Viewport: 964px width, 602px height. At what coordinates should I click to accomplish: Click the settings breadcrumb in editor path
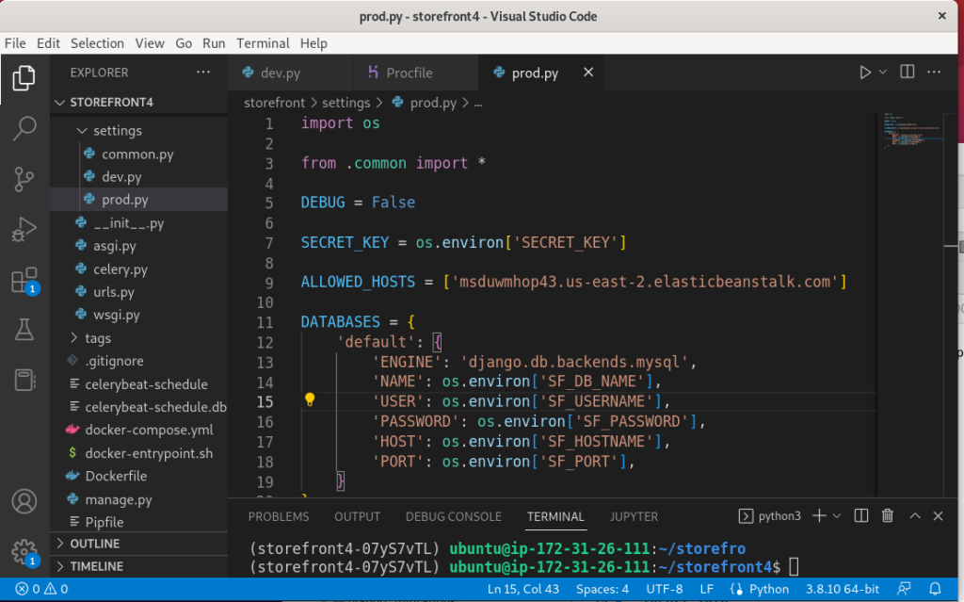point(346,103)
